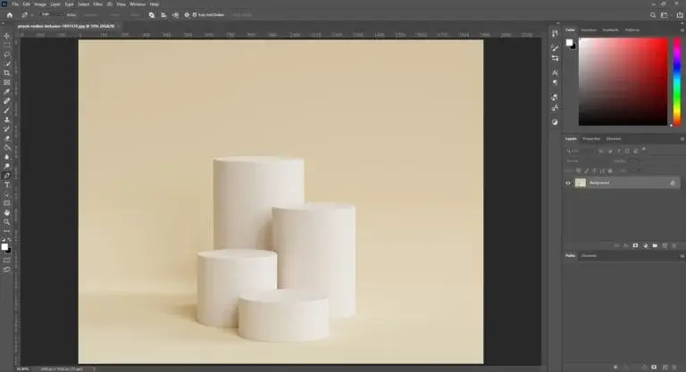
Task: Open the Opacity dropdown in Layers panel
Action: click(633, 161)
